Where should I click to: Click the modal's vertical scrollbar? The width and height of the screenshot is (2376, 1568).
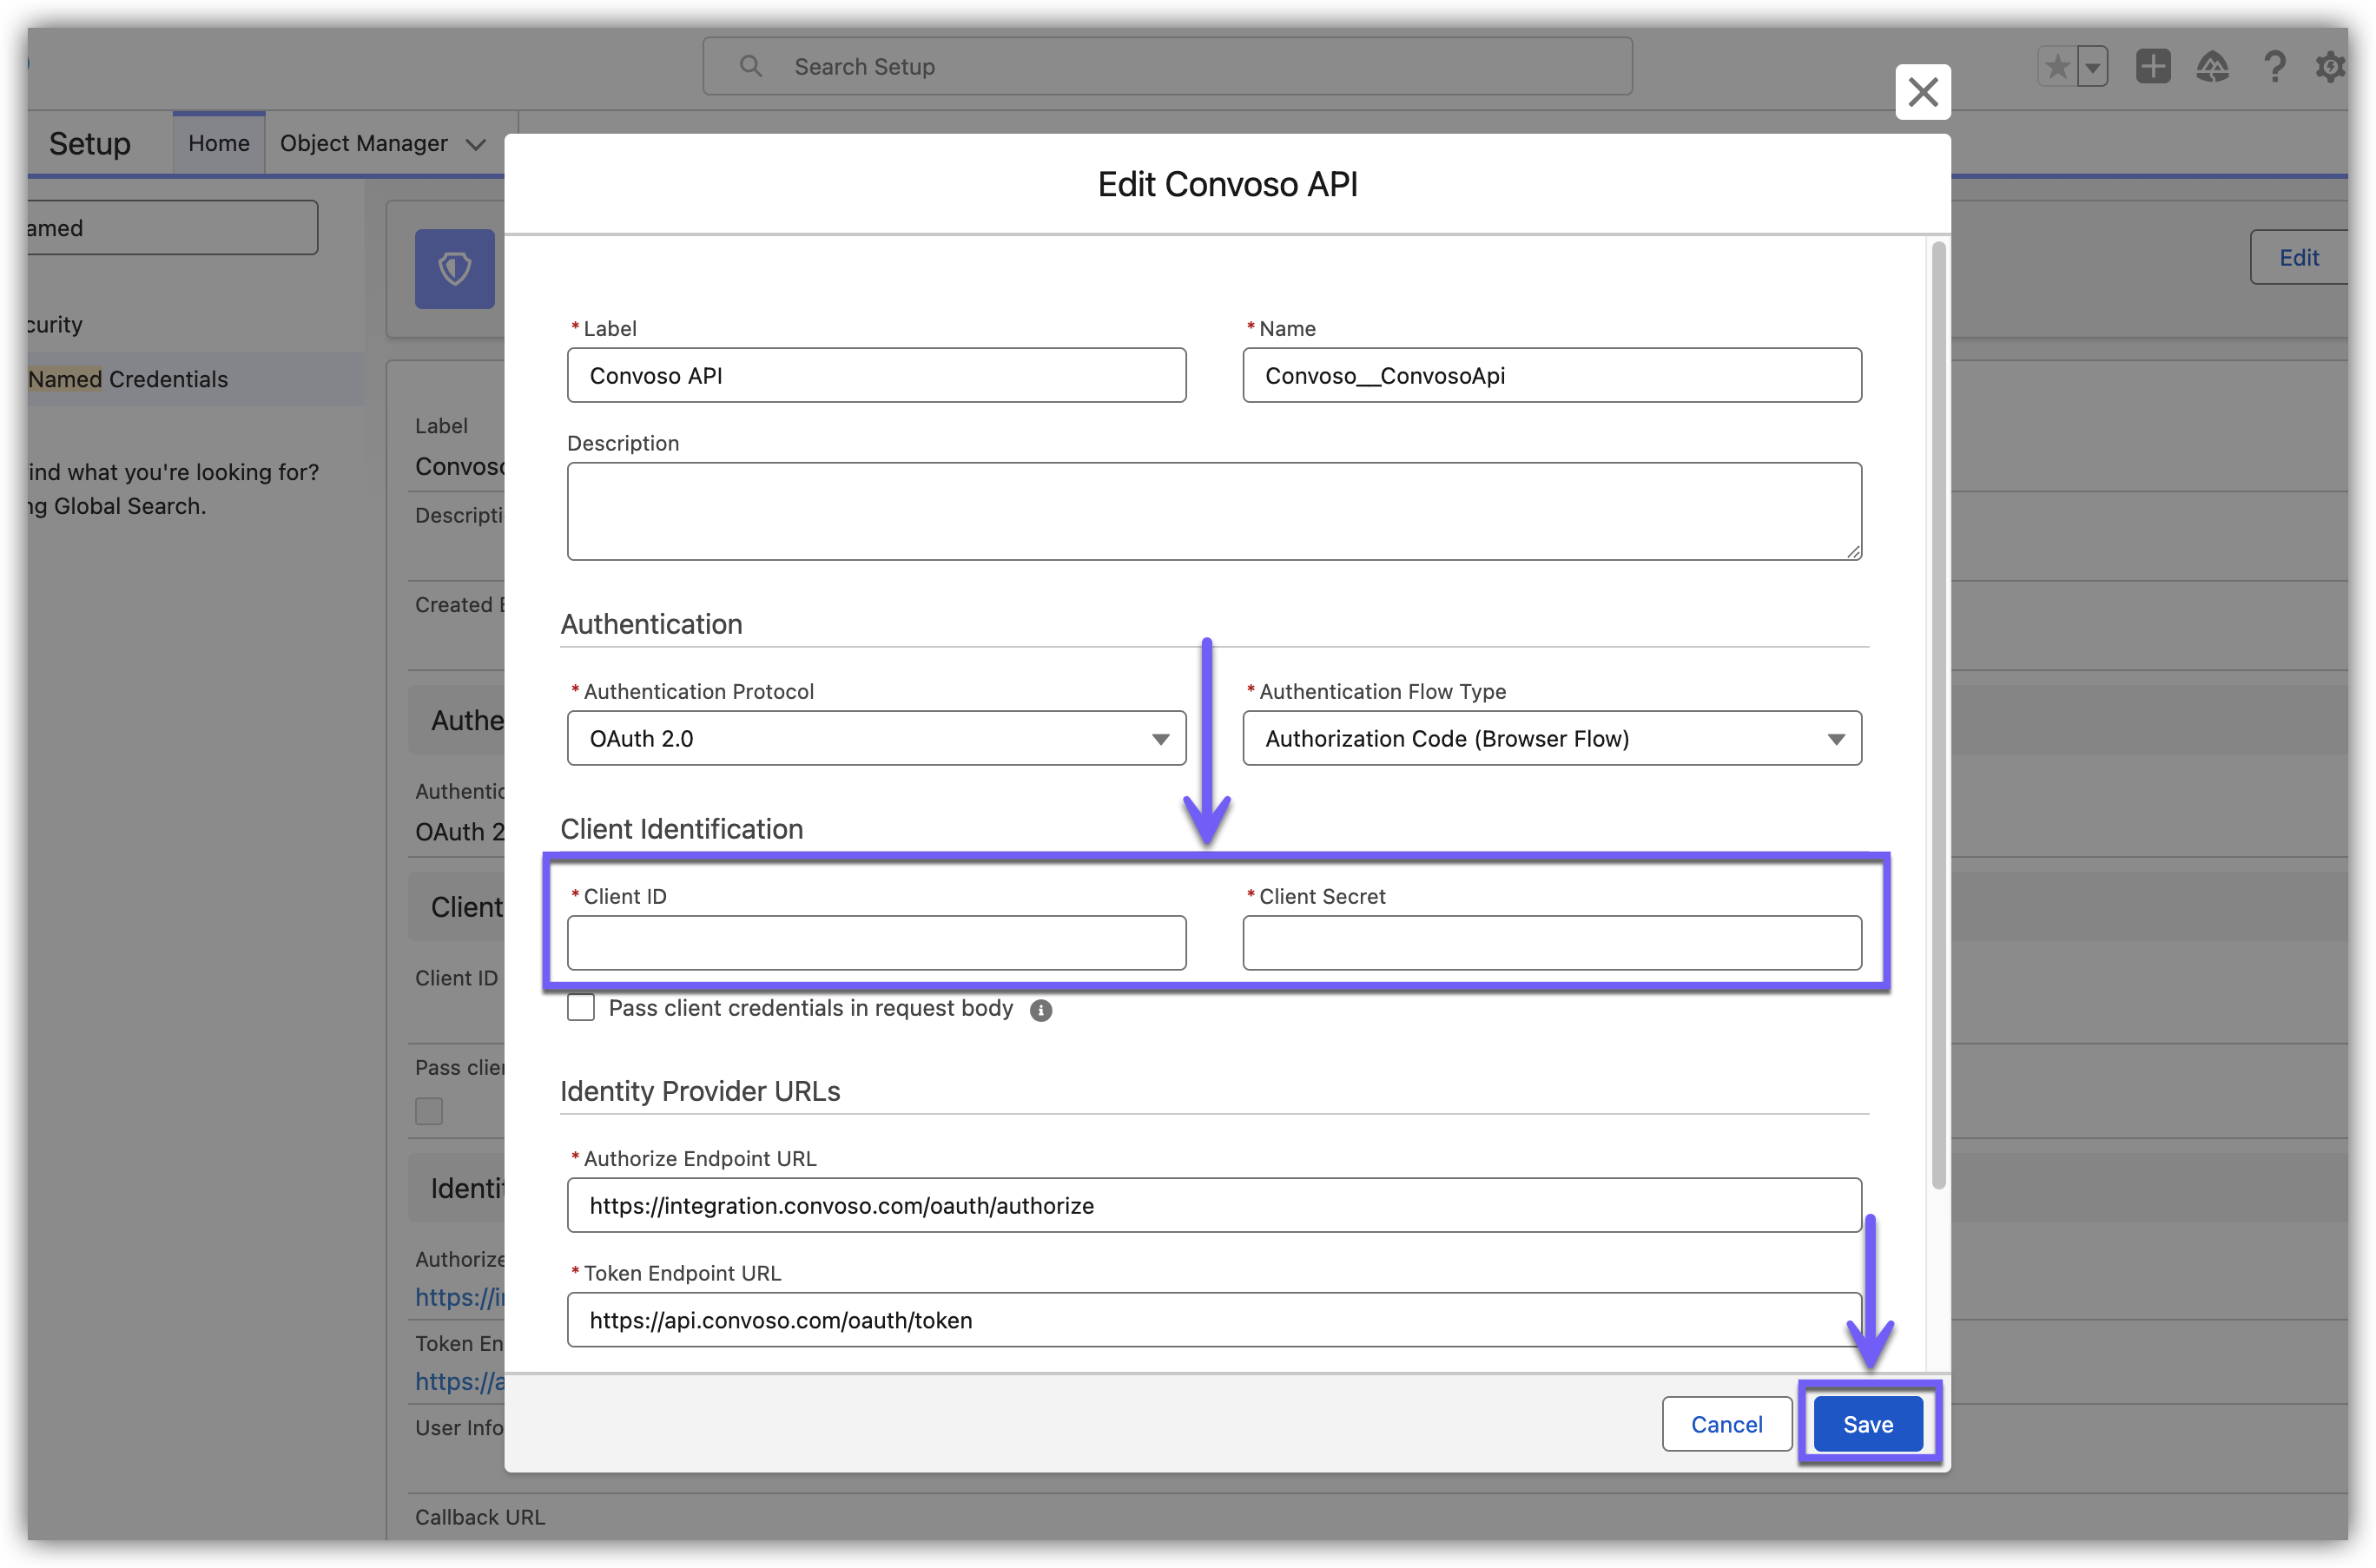1938,715
